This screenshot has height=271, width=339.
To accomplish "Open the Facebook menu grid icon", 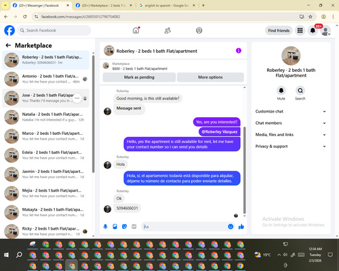I will click(x=300, y=30).
